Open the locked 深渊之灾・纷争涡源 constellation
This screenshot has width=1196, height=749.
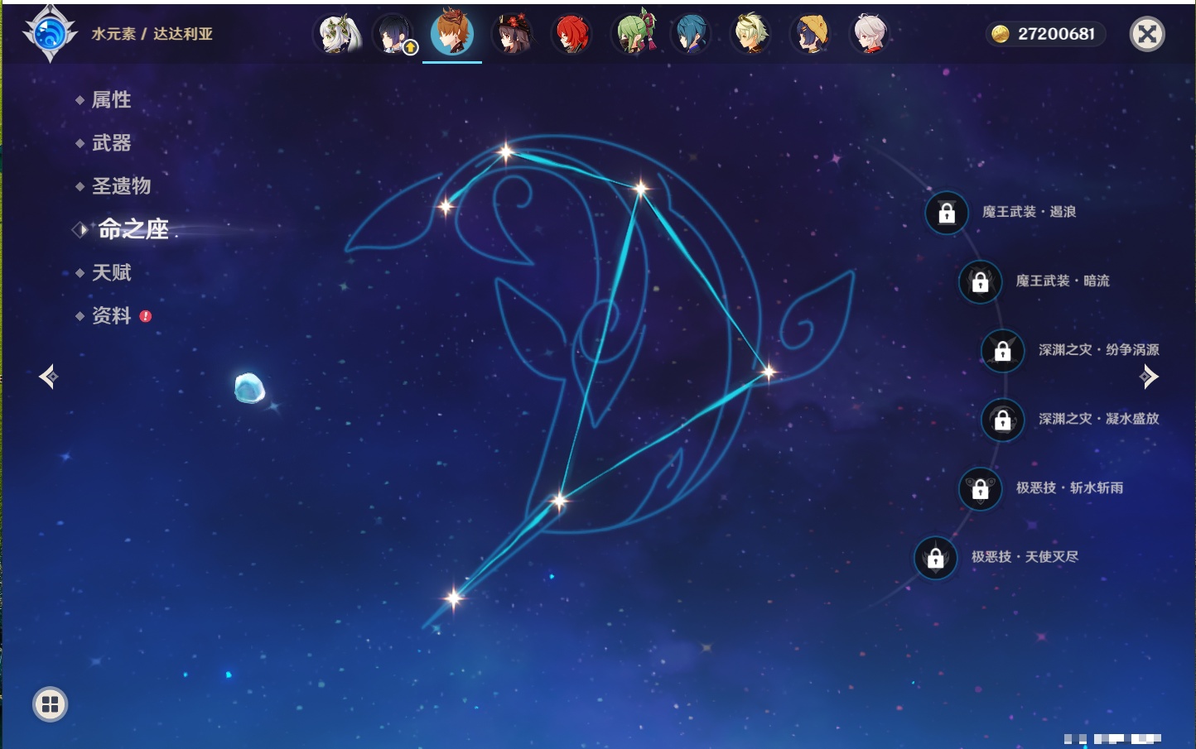tap(1003, 351)
